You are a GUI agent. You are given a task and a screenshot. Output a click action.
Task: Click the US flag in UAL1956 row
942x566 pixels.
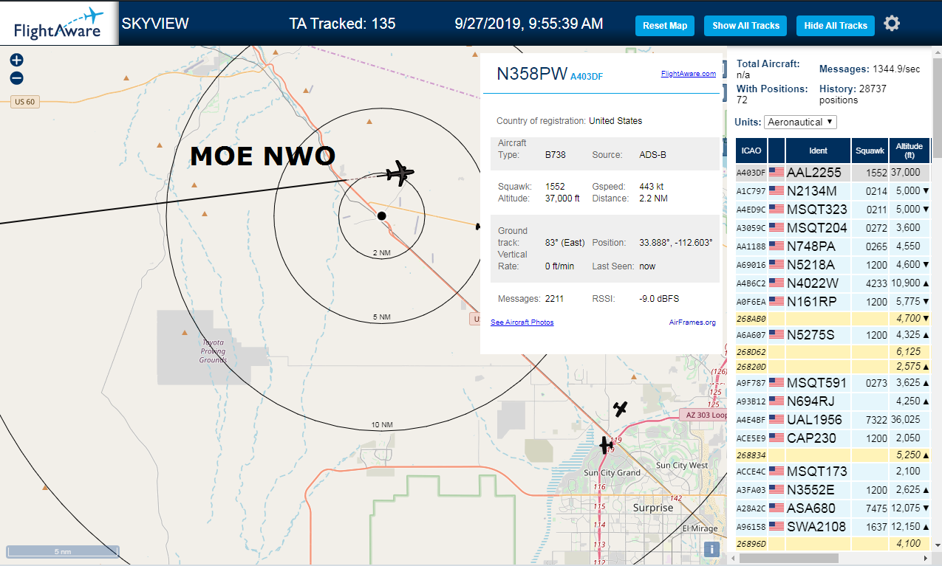776,420
